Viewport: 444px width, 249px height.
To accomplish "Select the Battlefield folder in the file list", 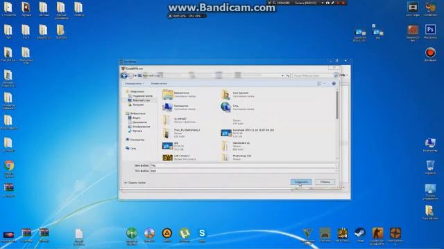I will point(181,133).
